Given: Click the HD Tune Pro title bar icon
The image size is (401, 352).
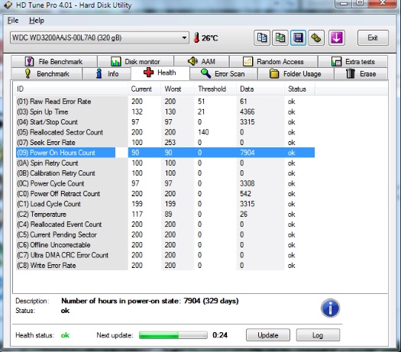Looking at the screenshot, I should coord(8,5).
